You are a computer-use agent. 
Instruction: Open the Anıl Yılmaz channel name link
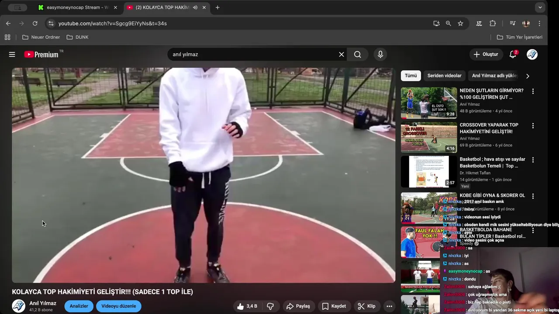(x=43, y=303)
